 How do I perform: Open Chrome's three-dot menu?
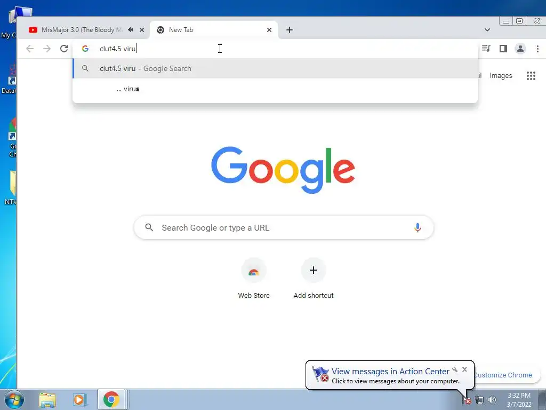(537, 49)
